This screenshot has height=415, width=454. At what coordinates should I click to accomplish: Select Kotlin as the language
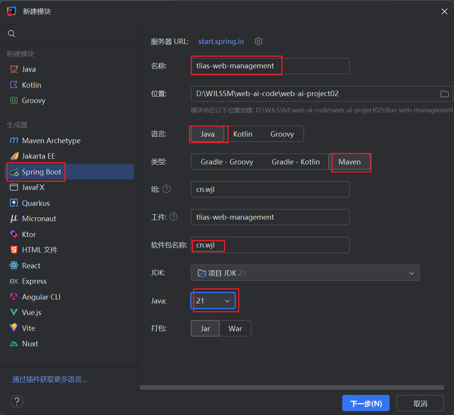coord(243,134)
